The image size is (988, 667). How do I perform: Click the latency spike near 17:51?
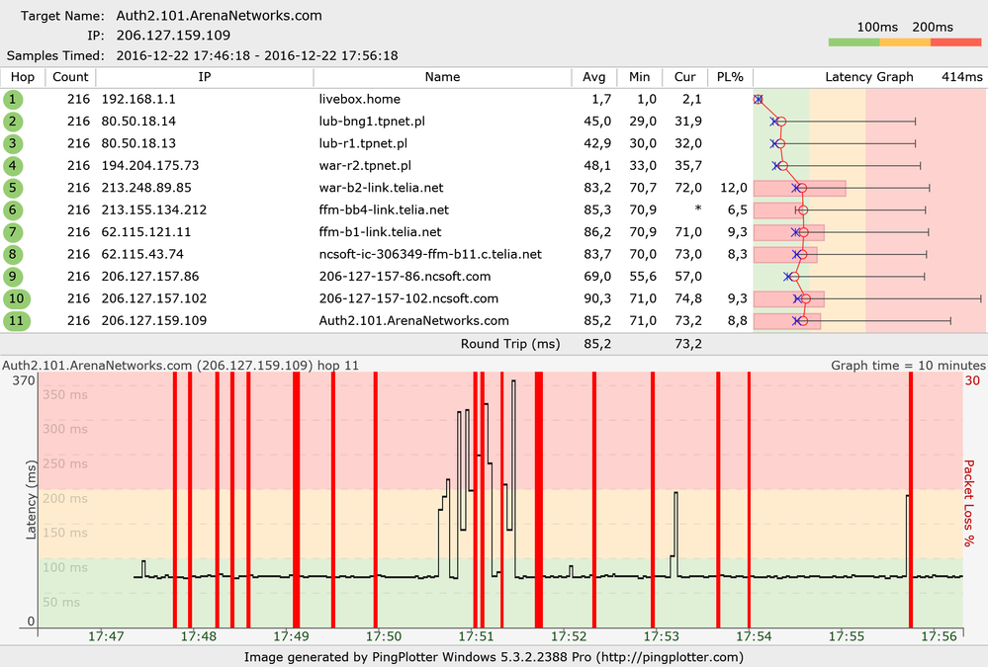coord(465,425)
